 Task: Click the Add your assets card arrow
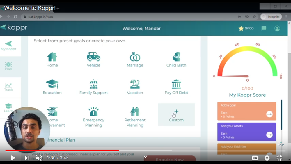[x=269, y=135]
